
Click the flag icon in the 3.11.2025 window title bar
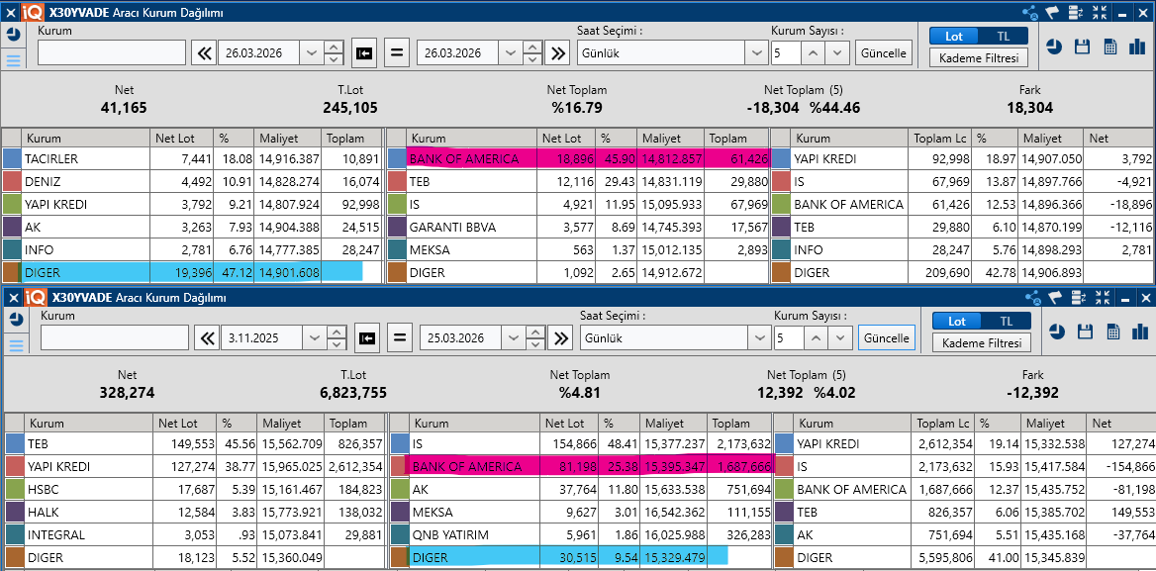coord(1056,298)
